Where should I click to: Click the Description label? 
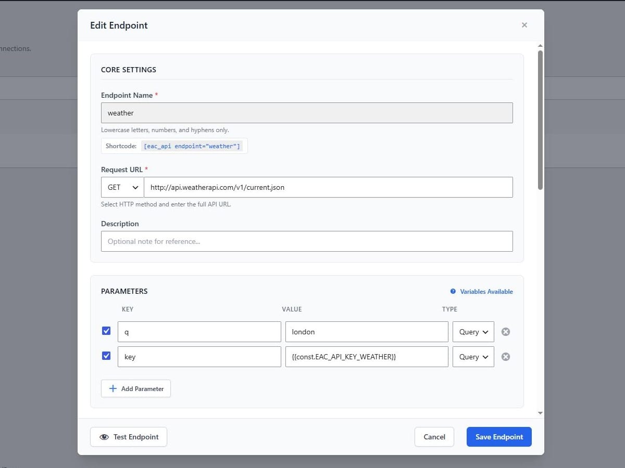click(120, 224)
